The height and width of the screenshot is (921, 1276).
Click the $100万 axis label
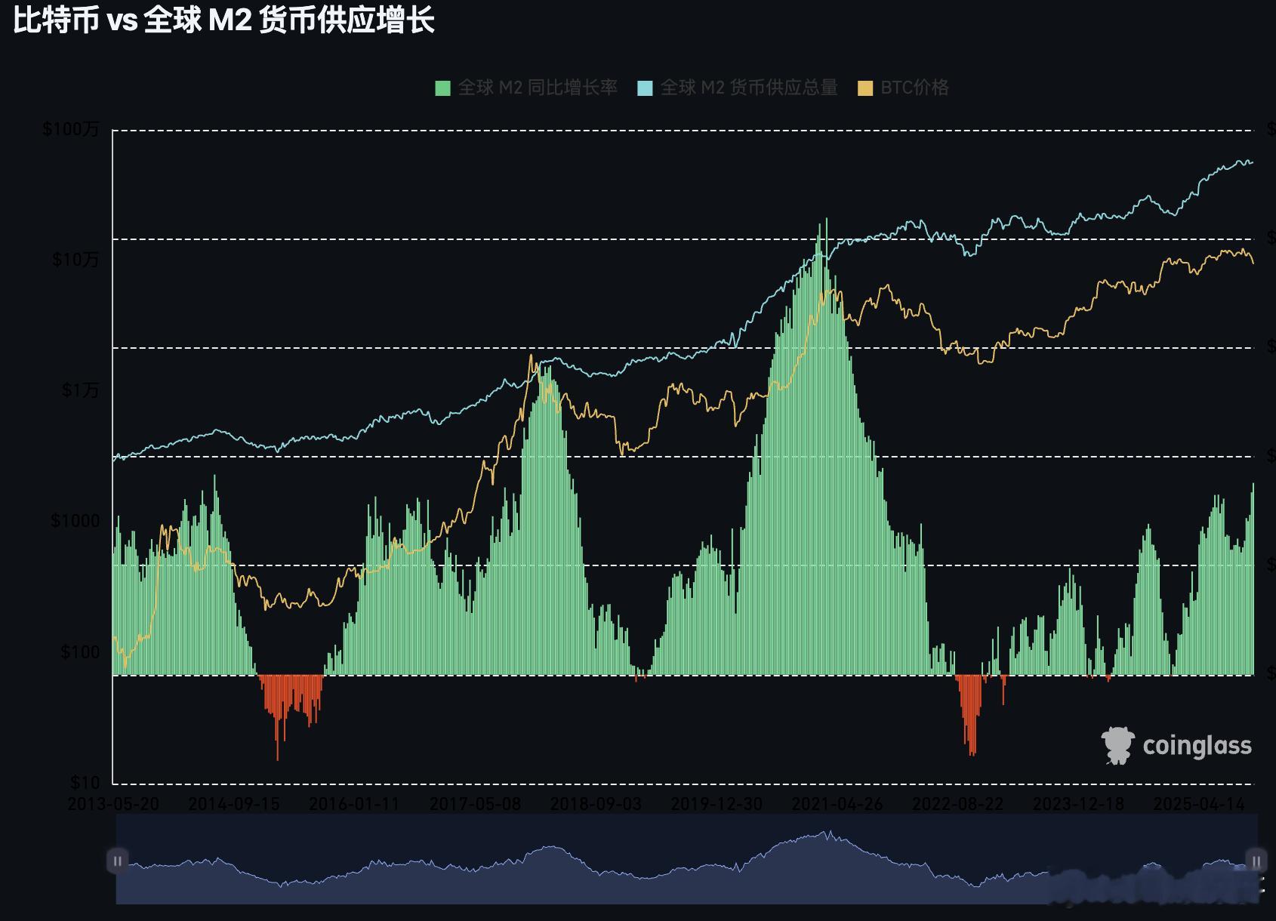coord(73,128)
